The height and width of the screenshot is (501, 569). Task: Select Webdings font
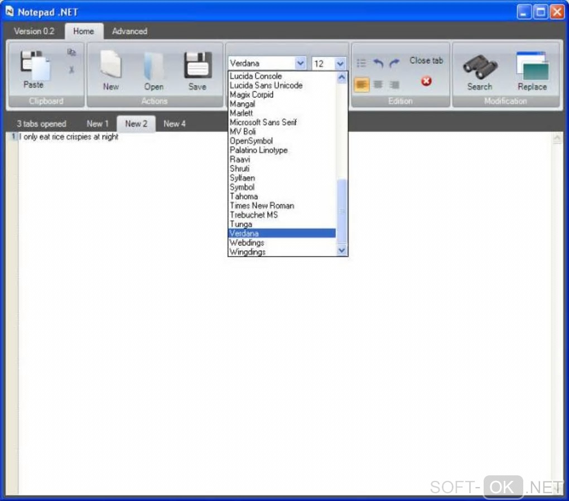pos(282,243)
